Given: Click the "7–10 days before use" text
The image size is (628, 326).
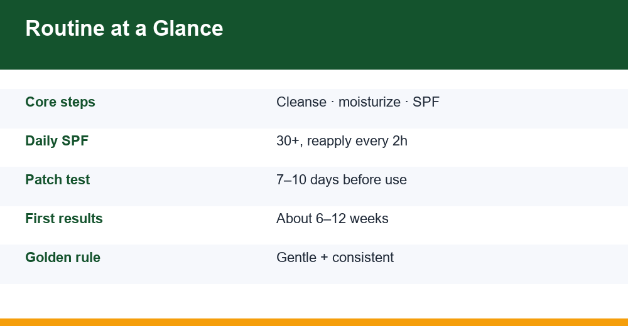Looking at the screenshot, I should pos(342,179).
